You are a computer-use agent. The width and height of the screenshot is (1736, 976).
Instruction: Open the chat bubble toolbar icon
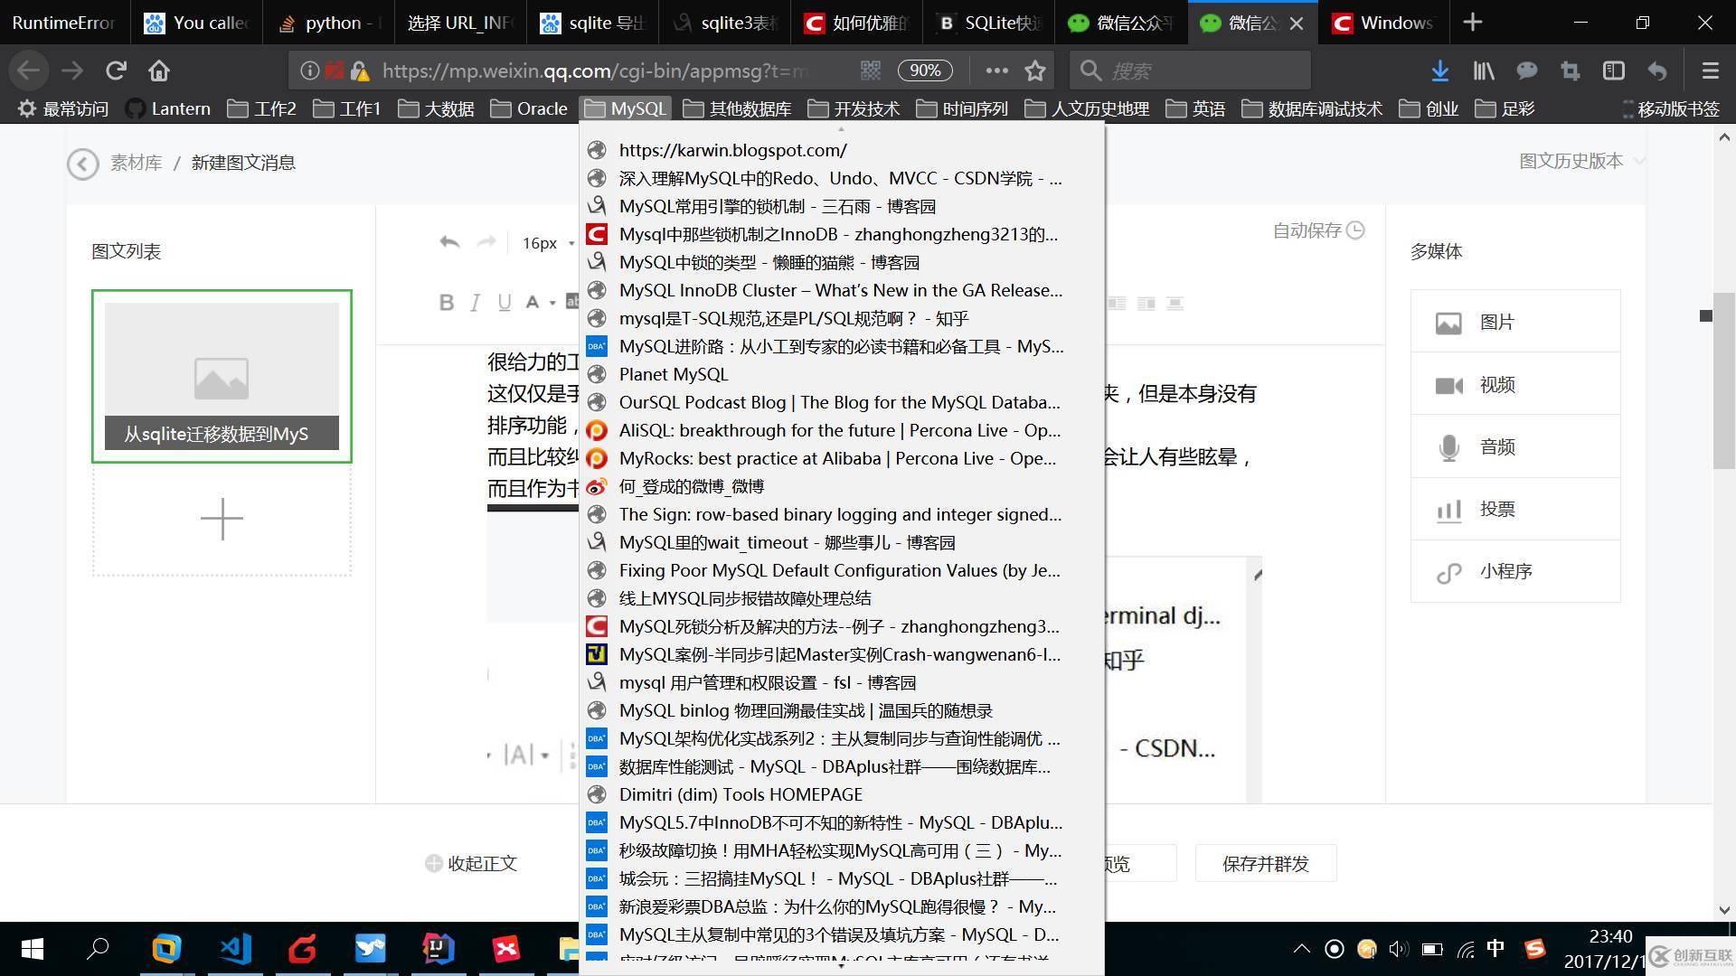point(1527,70)
